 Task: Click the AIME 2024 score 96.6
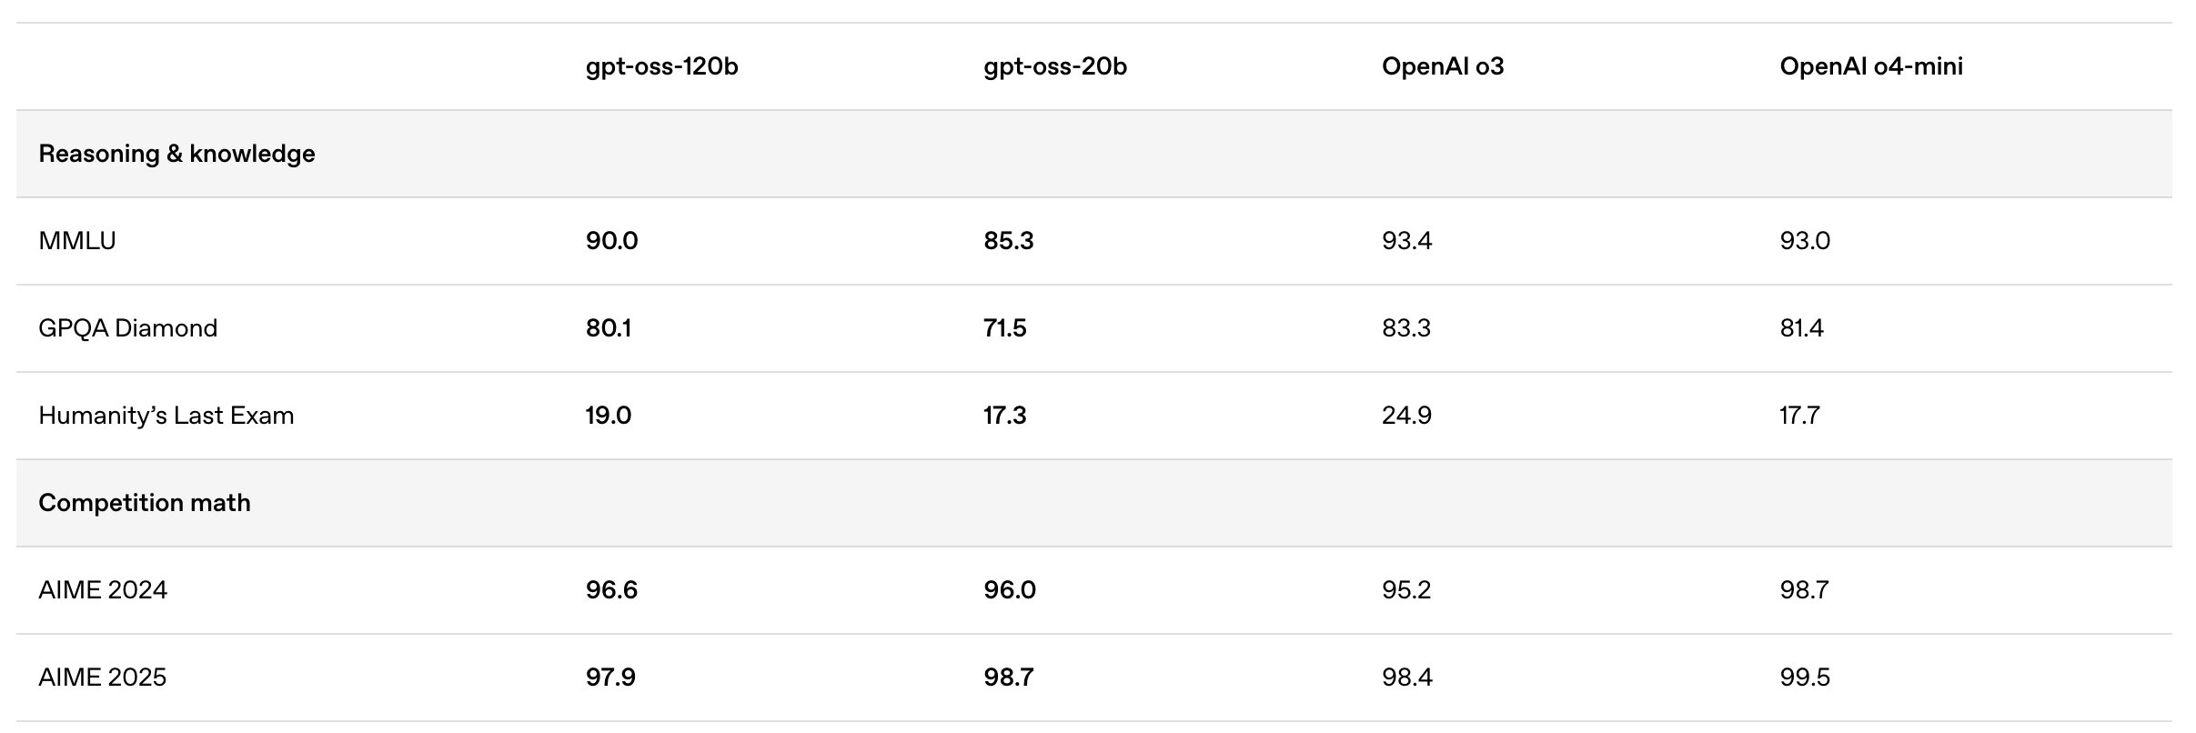coord(611,590)
